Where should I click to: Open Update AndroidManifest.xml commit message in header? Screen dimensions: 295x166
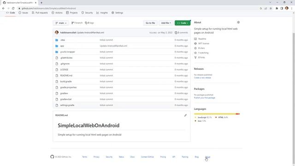point(90,33)
